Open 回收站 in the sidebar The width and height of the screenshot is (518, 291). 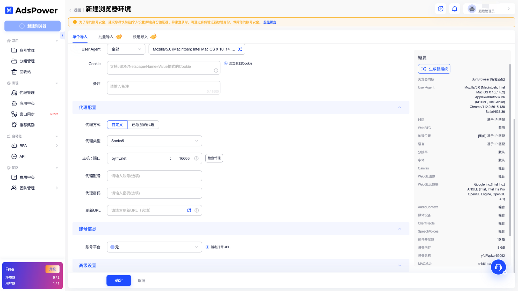25,72
